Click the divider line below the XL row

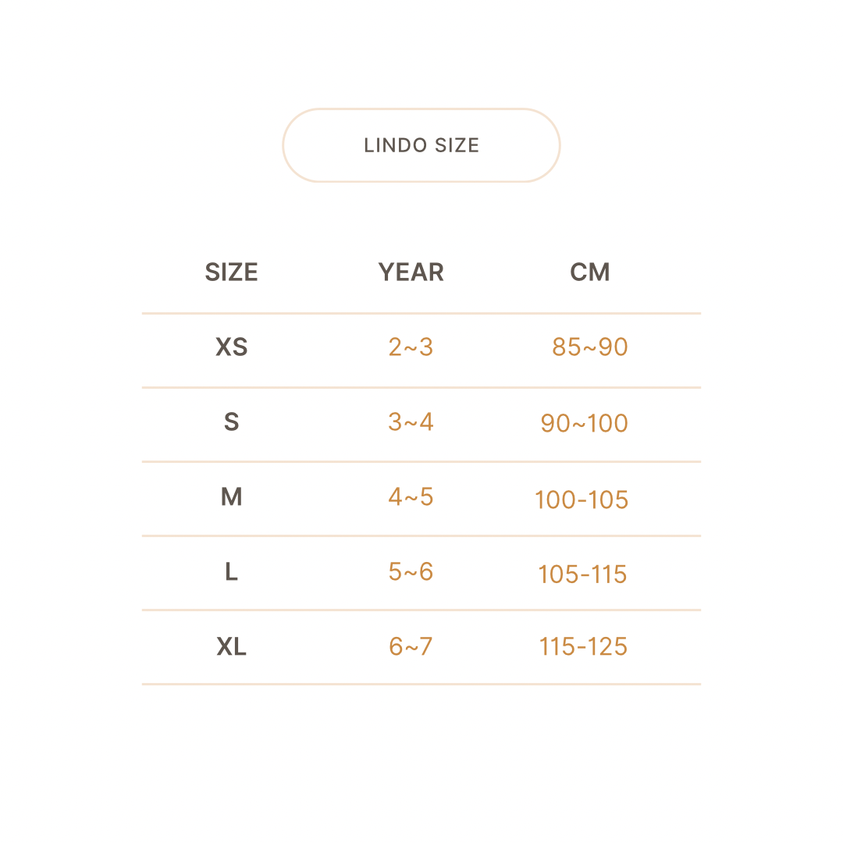421,685
